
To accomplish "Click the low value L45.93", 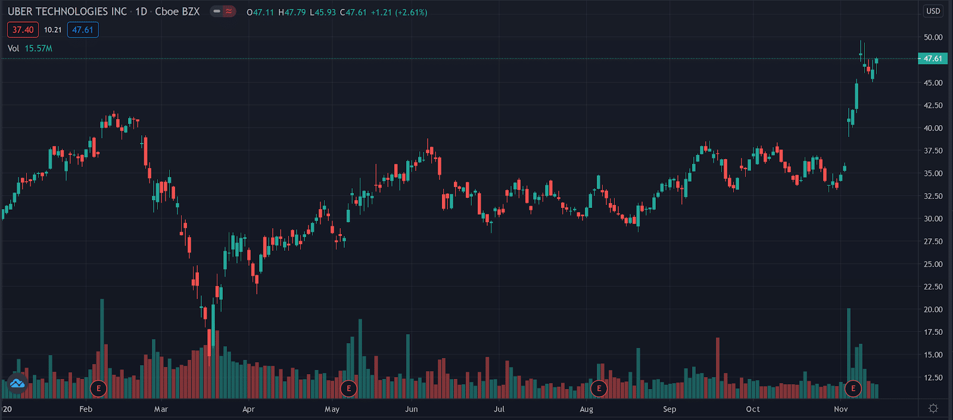I will pos(323,12).
